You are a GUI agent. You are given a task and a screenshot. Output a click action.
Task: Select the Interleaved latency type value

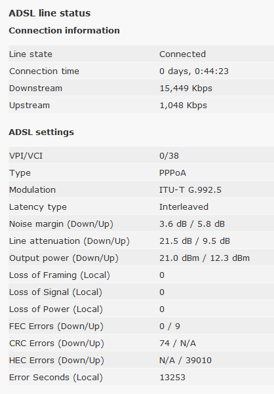coord(184,207)
